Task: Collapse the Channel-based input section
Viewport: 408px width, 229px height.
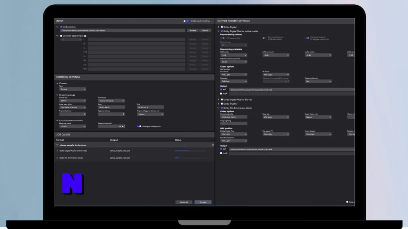Action: coord(57,36)
